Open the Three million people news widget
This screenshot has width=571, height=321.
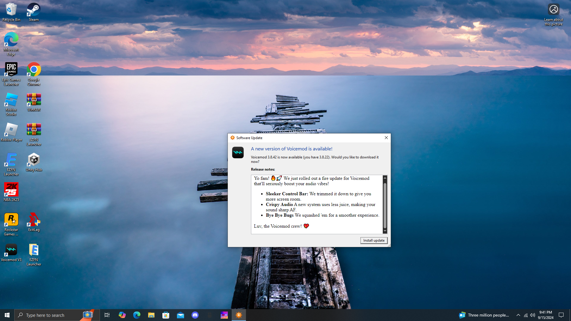click(484, 315)
